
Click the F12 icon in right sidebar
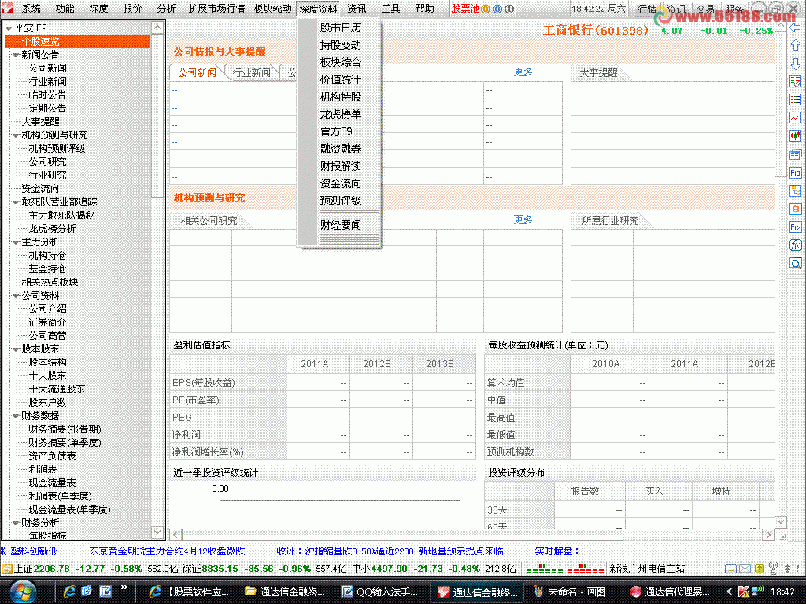point(795,227)
